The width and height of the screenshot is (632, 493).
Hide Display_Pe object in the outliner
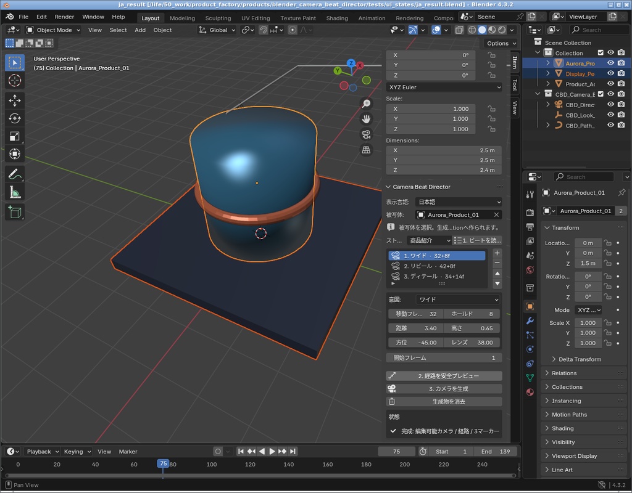pos(610,74)
